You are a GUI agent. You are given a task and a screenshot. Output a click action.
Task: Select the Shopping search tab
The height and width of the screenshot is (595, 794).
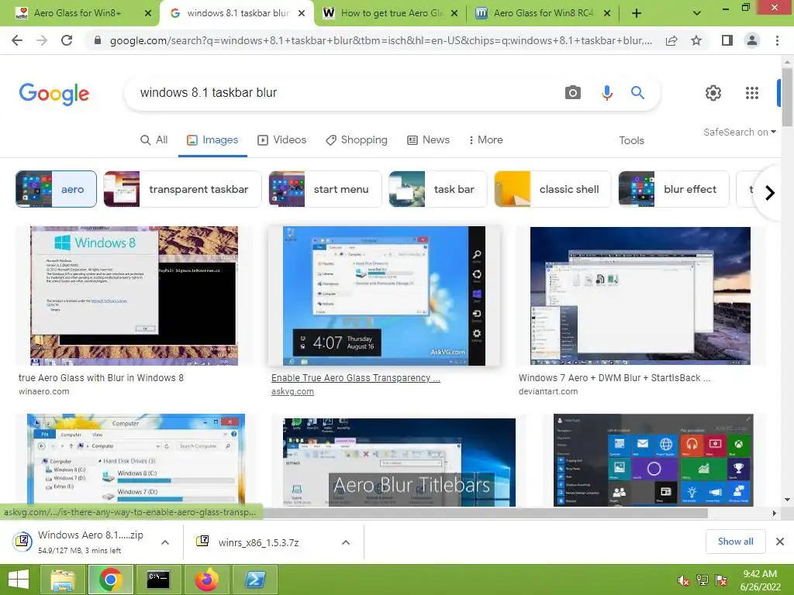tap(357, 140)
